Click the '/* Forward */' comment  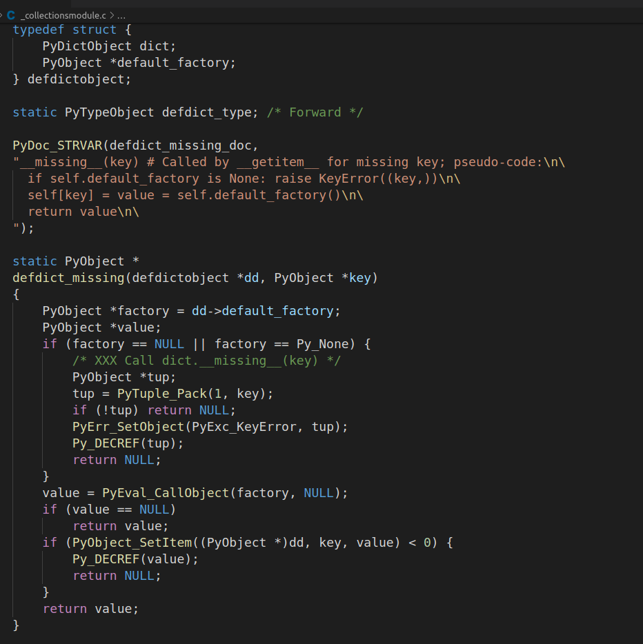[315, 112]
